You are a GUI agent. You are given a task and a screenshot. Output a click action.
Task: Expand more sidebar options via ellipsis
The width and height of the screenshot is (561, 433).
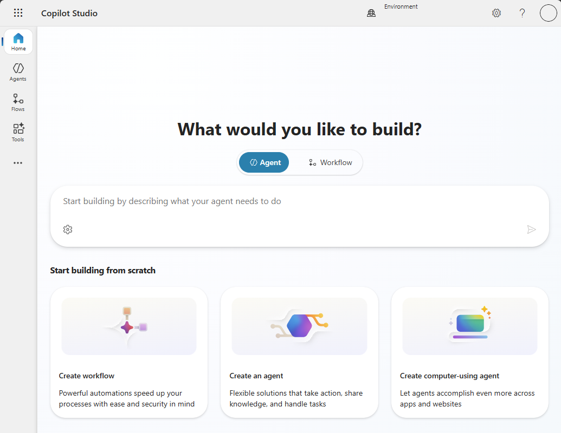click(x=18, y=163)
